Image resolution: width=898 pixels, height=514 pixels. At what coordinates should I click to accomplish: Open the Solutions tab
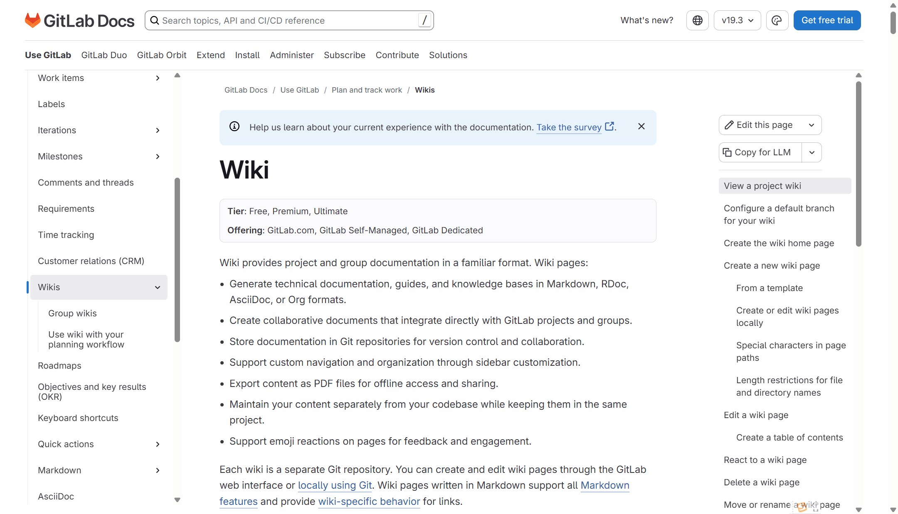(x=448, y=55)
